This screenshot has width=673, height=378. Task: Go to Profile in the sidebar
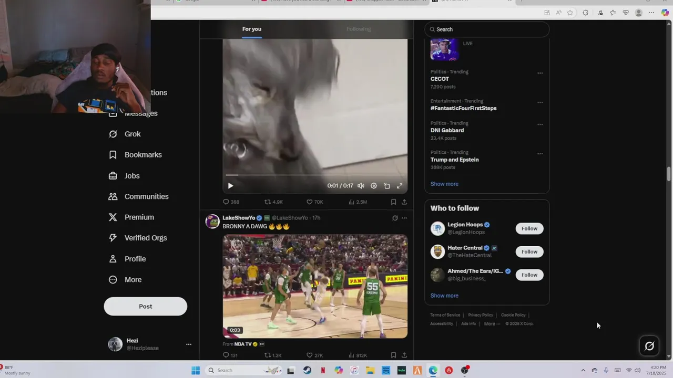pyautogui.click(x=127, y=259)
